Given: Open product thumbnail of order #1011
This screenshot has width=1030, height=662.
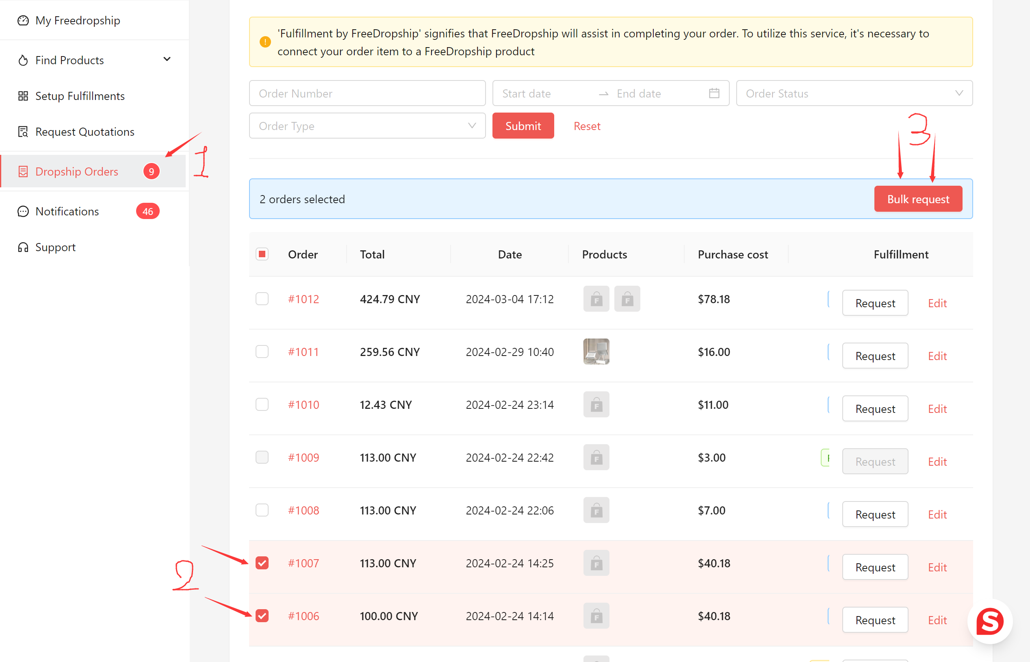Looking at the screenshot, I should (596, 352).
